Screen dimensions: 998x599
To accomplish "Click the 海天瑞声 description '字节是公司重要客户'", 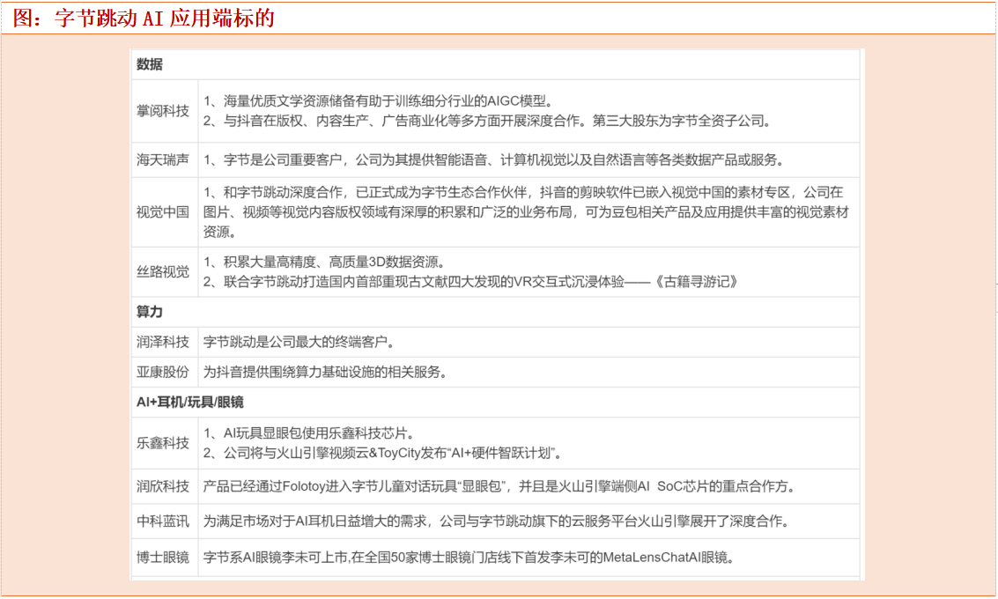I will coord(493,159).
